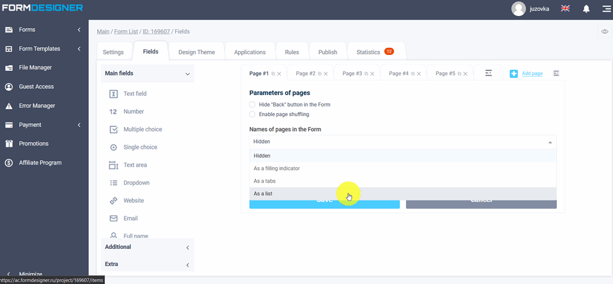Open Error Manager warning icon

coord(8,106)
